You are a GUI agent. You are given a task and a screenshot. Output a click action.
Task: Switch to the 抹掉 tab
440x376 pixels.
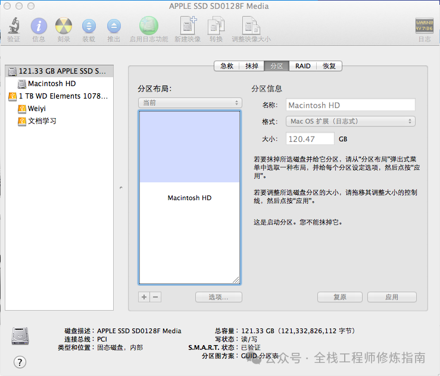click(x=252, y=66)
